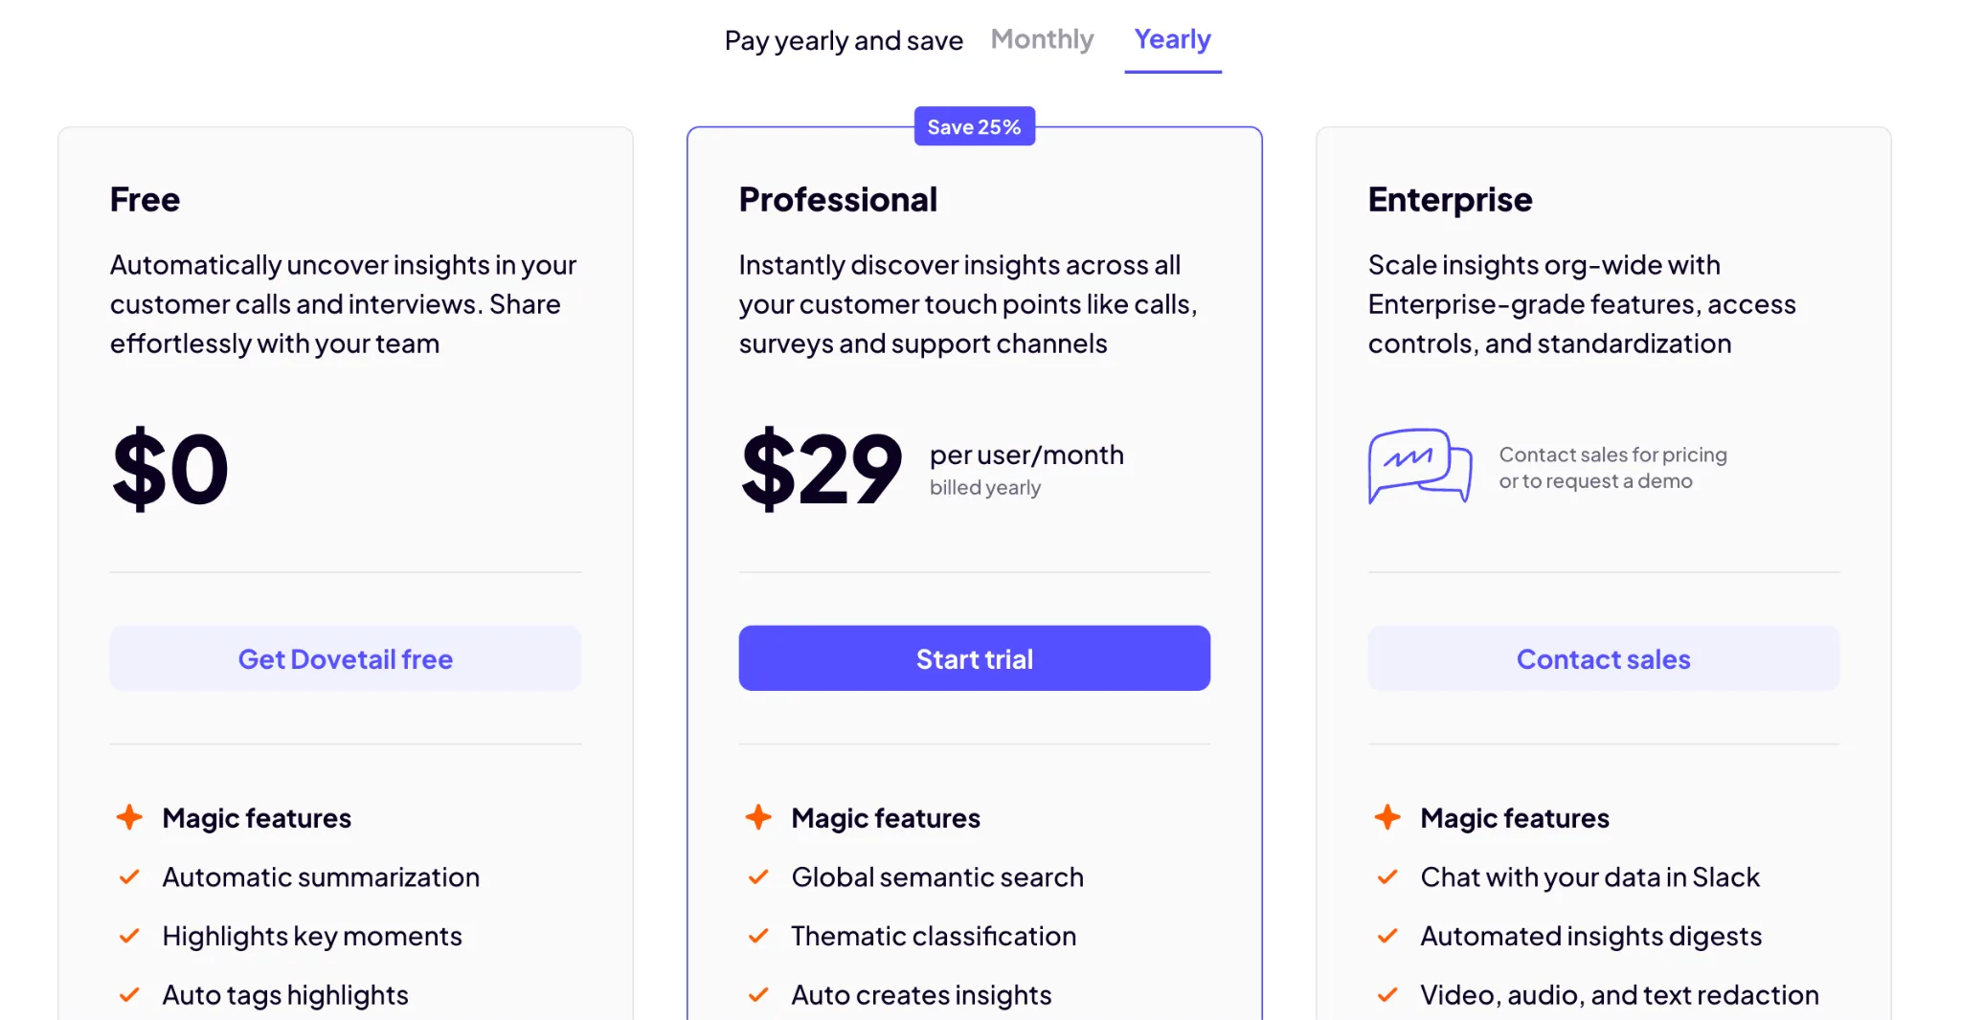
Task: Click the Enterprise chat bubble icon
Action: (x=1419, y=466)
